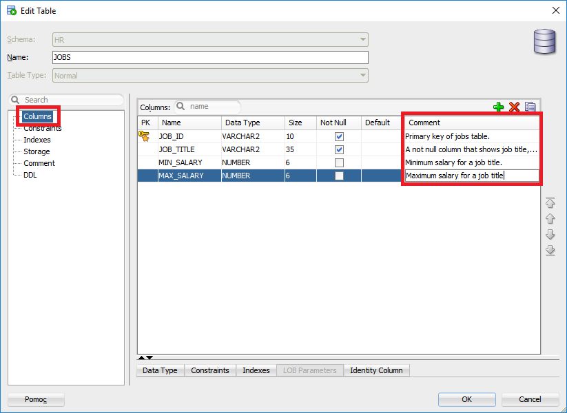
Task: Click move column to top arrow
Action: pos(550,203)
